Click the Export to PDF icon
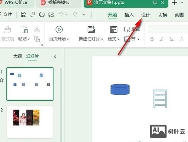188x142 pixels. coord(33,14)
